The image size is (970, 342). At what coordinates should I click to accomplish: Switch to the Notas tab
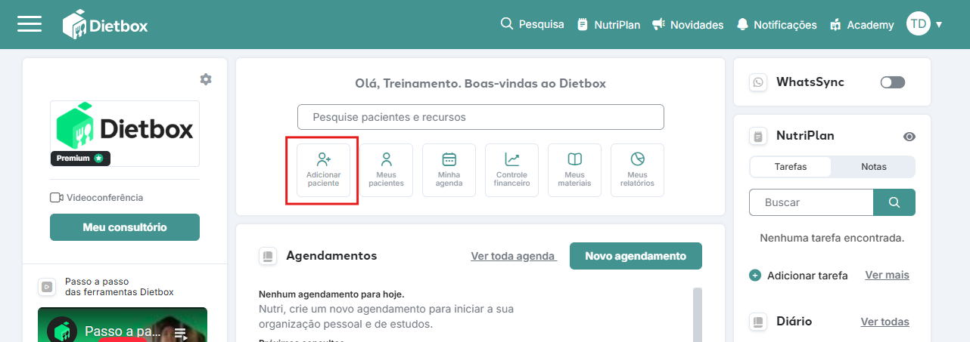coord(874,166)
